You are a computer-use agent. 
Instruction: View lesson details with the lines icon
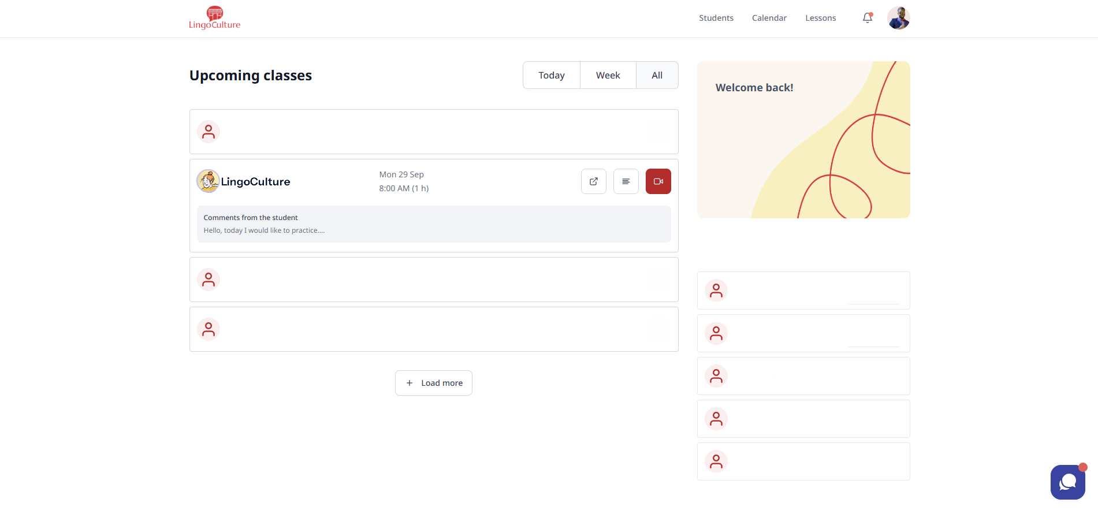coord(626,181)
